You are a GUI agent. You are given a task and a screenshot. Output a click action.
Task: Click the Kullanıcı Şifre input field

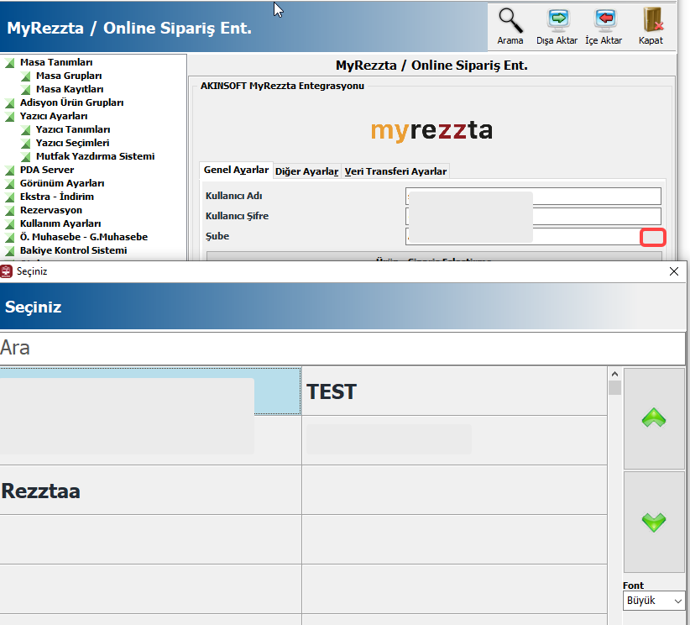coord(533,216)
